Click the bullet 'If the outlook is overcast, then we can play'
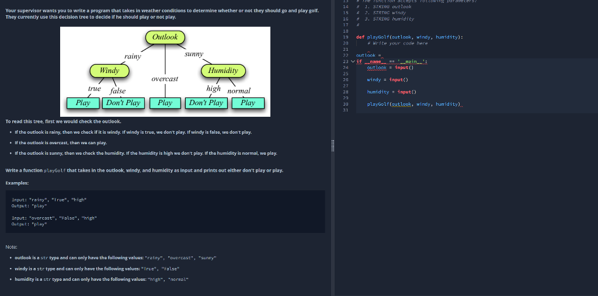This screenshot has width=598, height=296. click(x=61, y=142)
